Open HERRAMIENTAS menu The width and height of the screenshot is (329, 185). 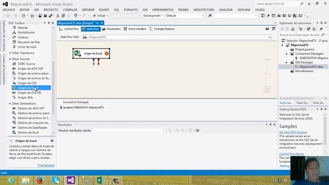163,10
